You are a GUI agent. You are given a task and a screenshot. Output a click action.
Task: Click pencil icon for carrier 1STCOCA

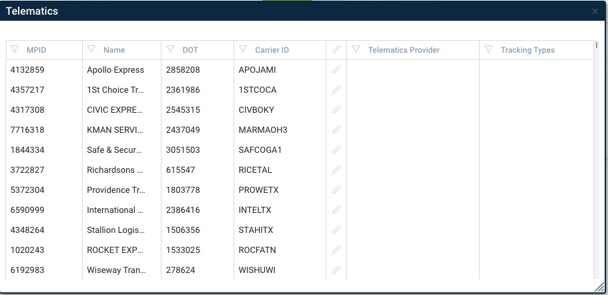click(x=336, y=90)
